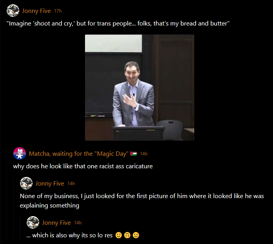Enlarge the attached photo of man in gray suit
The image size is (273, 244).
139,87
